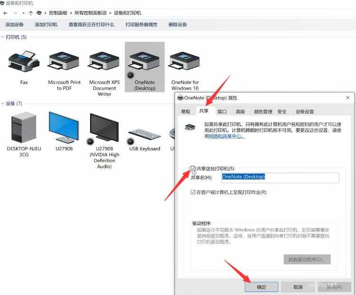This screenshot has height=295, width=356.
Task: Switch to the 常规 tab
Action: click(x=186, y=111)
